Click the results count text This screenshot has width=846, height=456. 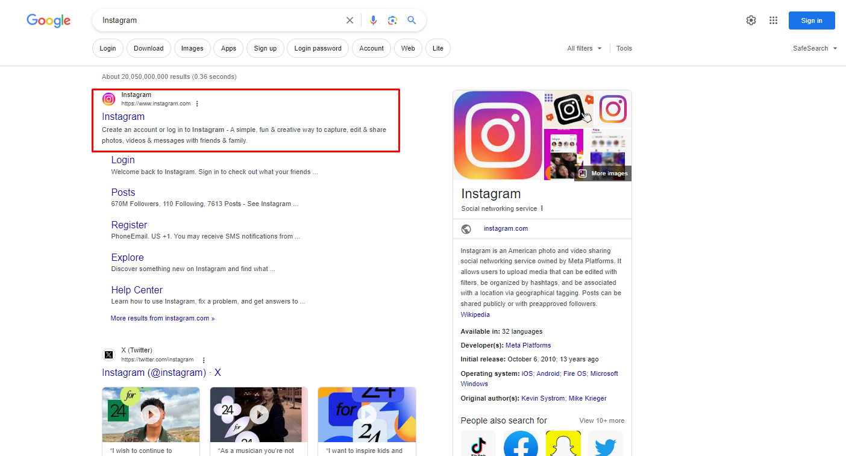[x=169, y=77]
